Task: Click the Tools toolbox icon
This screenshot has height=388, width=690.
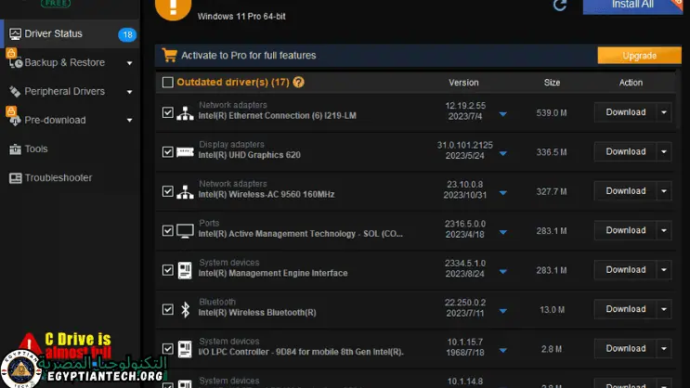Action: (x=15, y=149)
